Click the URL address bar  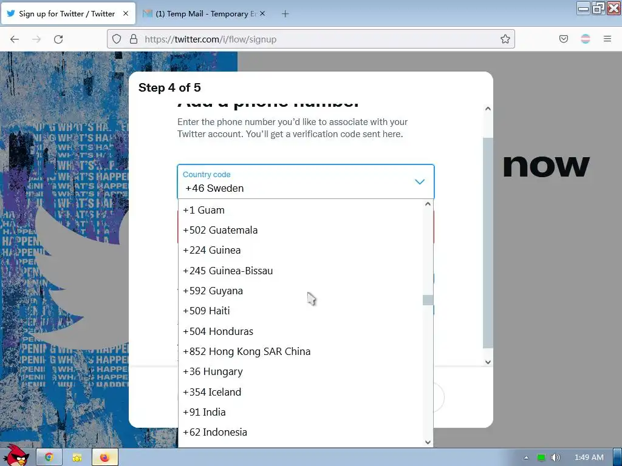pos(310,39)
